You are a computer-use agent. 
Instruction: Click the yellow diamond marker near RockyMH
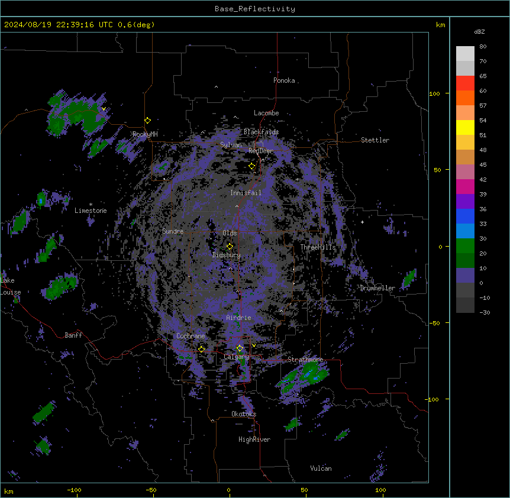(x=147, y=121)
